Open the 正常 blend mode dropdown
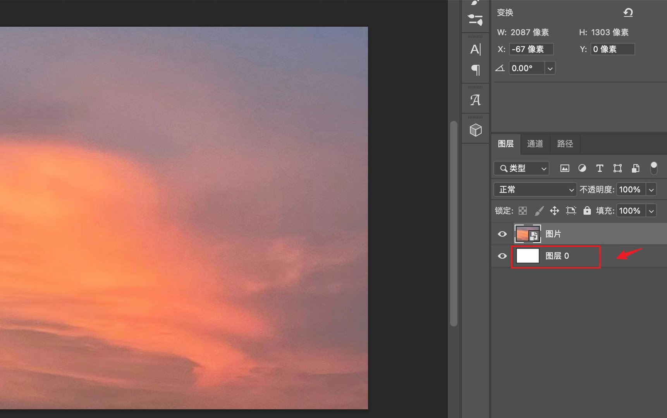 click(535, 190)
